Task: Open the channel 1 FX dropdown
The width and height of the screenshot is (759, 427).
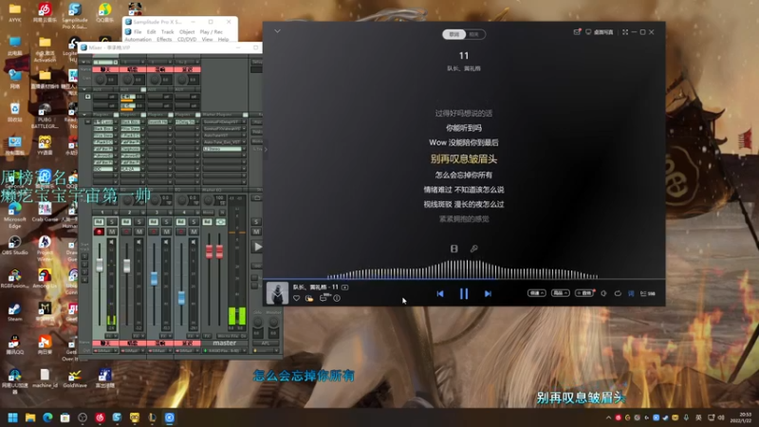Action: pos(112,336)
